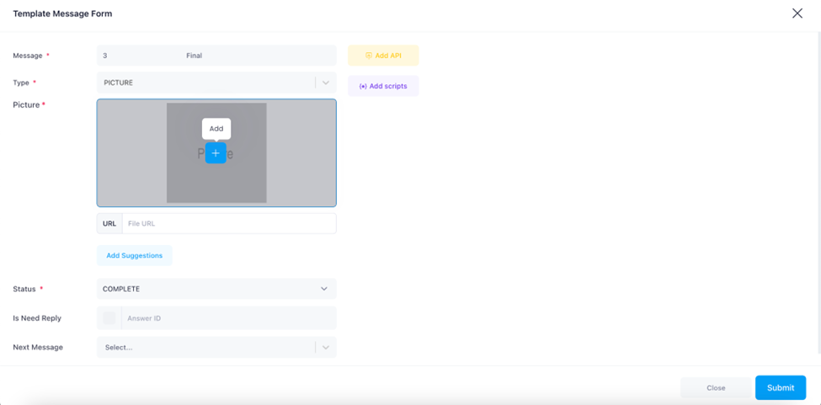Viewport: 821px width, 405px height.
Task: Click the URL label beside File URL
Action: 109,223
